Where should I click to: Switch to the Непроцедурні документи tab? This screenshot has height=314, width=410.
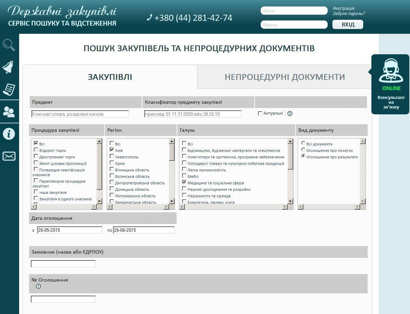pos(284,77)
